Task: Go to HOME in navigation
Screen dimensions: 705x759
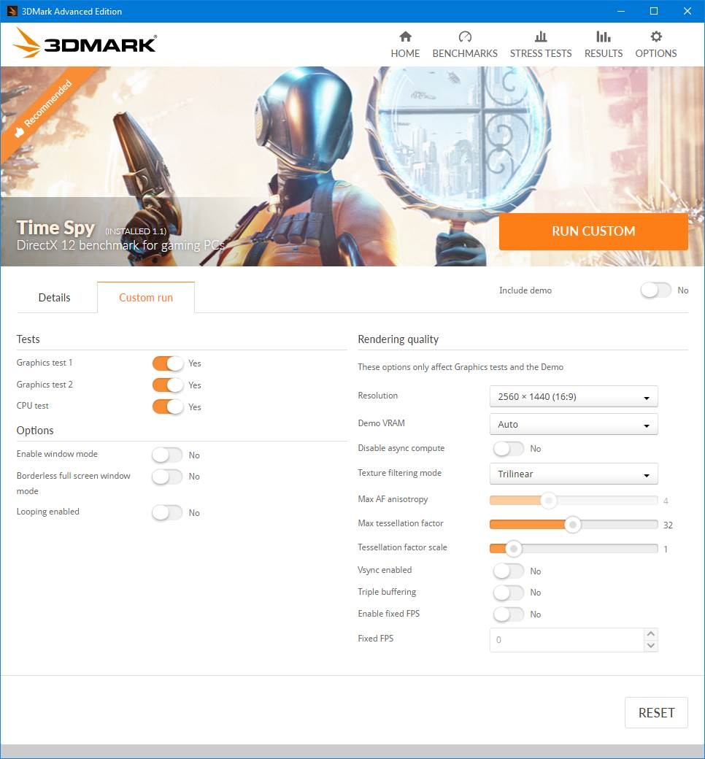Action: (405, 53)
